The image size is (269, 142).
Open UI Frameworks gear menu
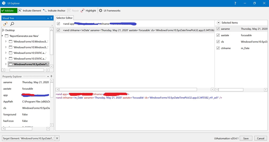coord(110,10)
